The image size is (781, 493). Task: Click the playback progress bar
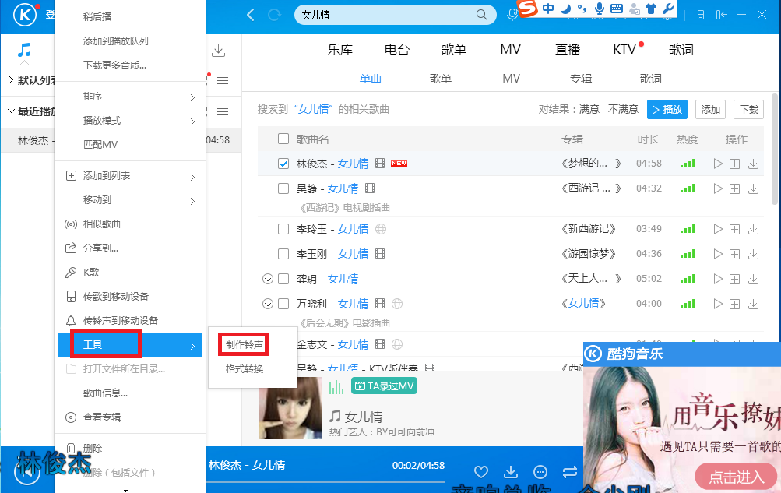click(326, 481)
